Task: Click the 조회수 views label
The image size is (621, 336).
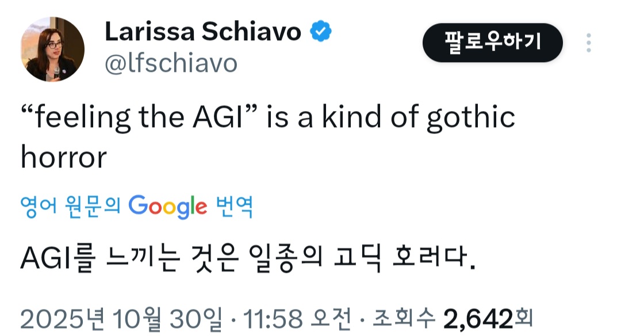Action: [405, 317]
